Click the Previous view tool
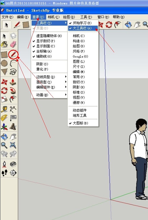The image size is (148, 220). [x=4, y=154]
